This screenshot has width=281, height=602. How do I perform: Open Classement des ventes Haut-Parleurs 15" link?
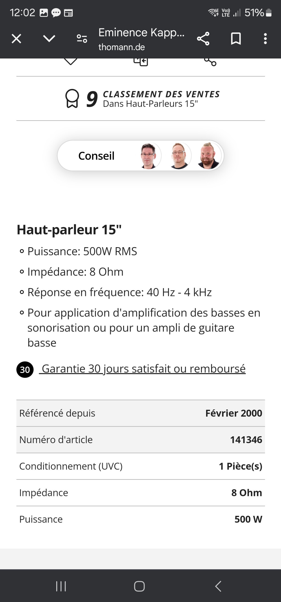click(161, 99)
